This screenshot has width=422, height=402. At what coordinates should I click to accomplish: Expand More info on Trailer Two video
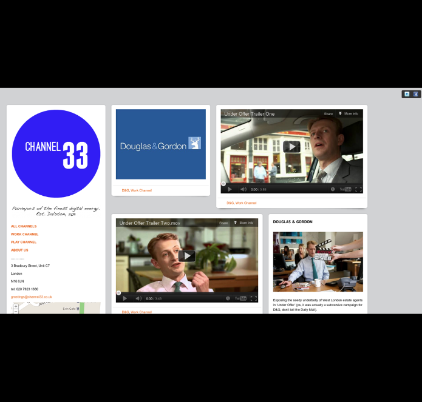243,223
